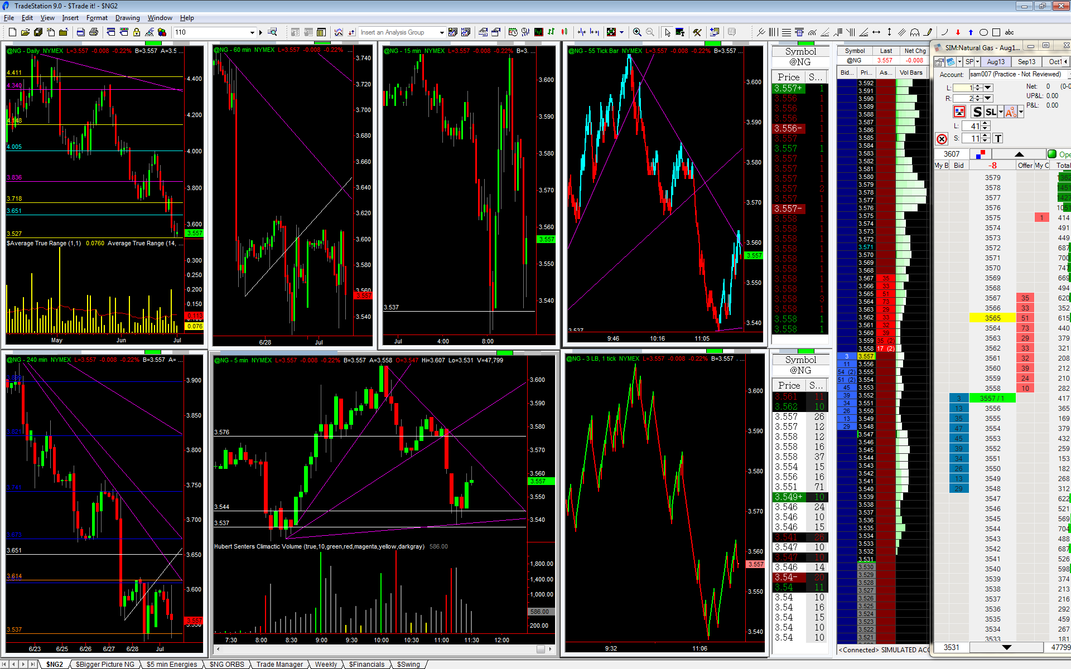Open the File menu
The image size is (1071, 669).
pyautogui.click(x=9, y=18)
